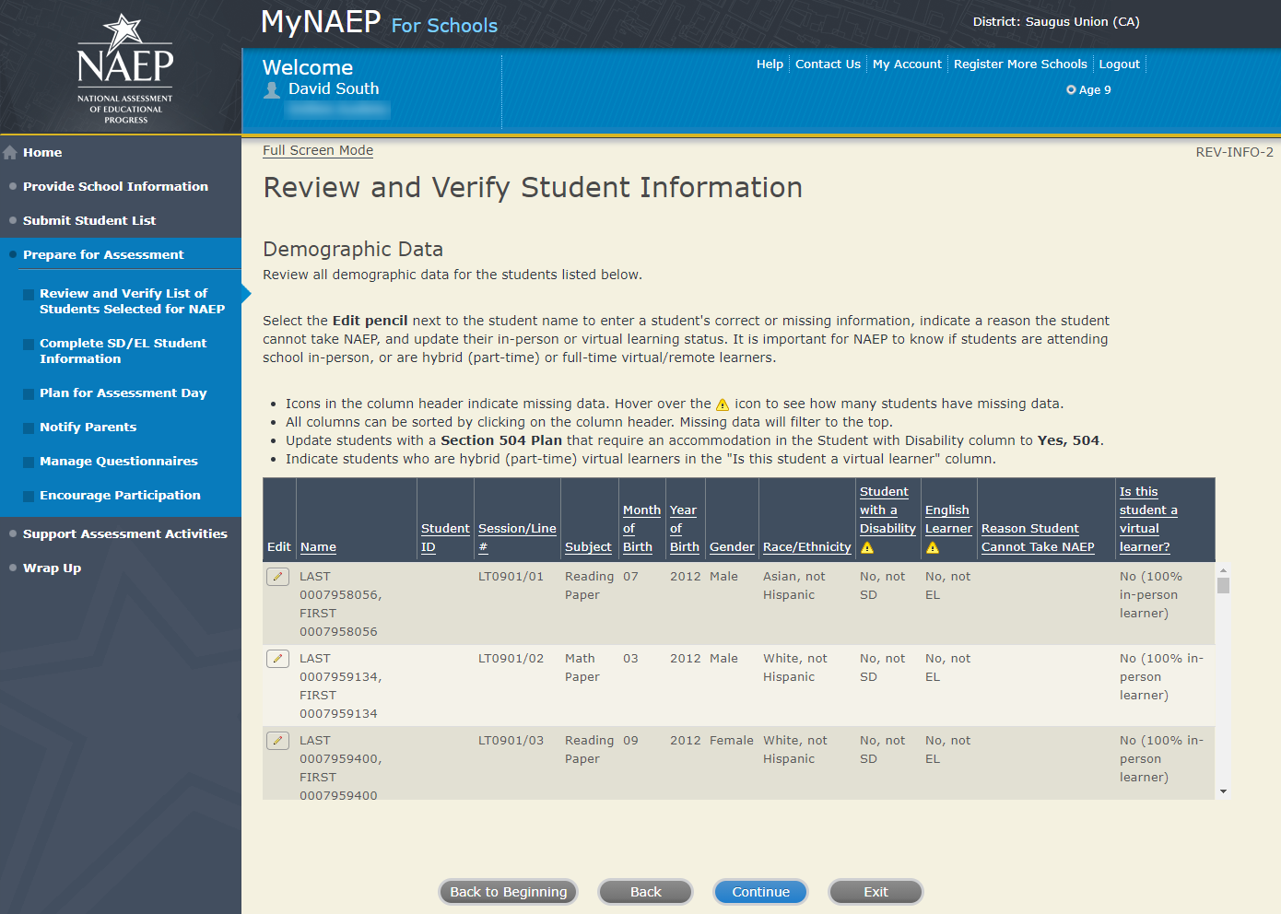Viewport: 1281px width, 914px height.
Task: Click edit pencil for student 0007959400
Action: point(277,741)
